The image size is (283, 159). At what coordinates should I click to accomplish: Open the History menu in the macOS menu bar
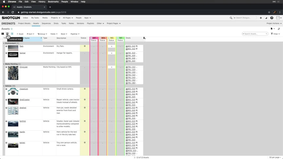pos(42,2)
